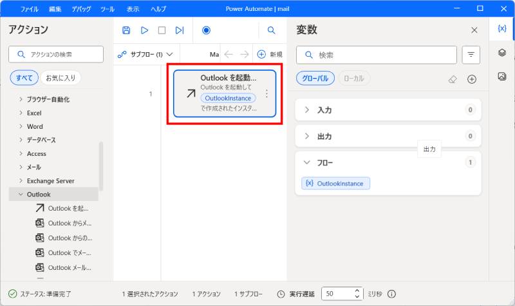Select the お気に入り actions filter

pos(61,78)
